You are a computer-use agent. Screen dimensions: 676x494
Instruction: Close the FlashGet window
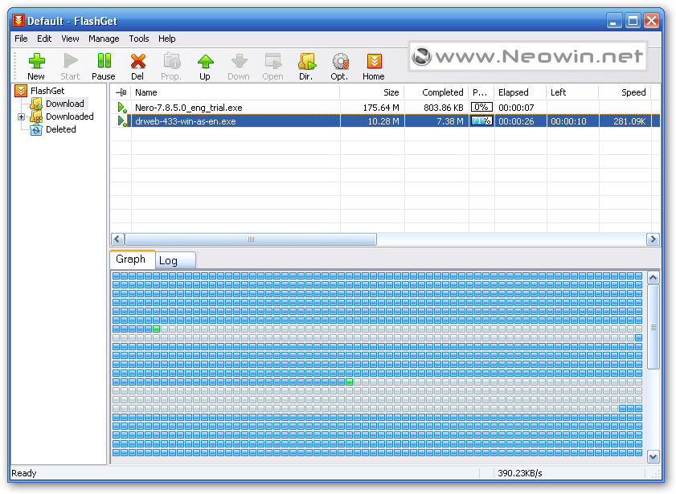651,20
